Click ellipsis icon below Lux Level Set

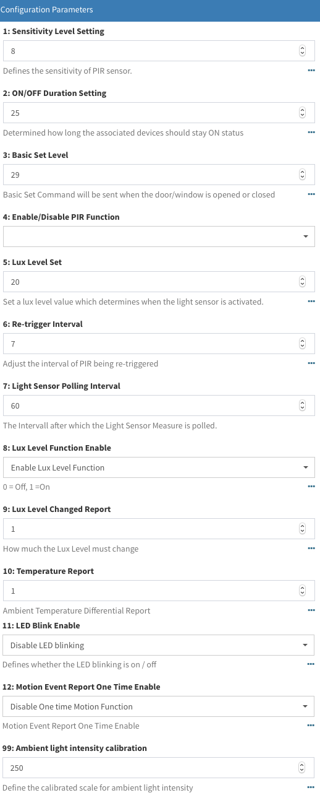tap(311, 301)
